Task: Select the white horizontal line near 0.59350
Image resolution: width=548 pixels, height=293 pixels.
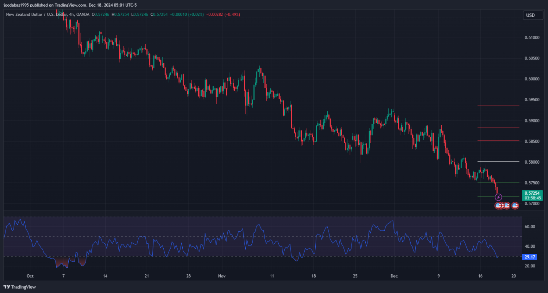Action: click(x=498, y=106)
